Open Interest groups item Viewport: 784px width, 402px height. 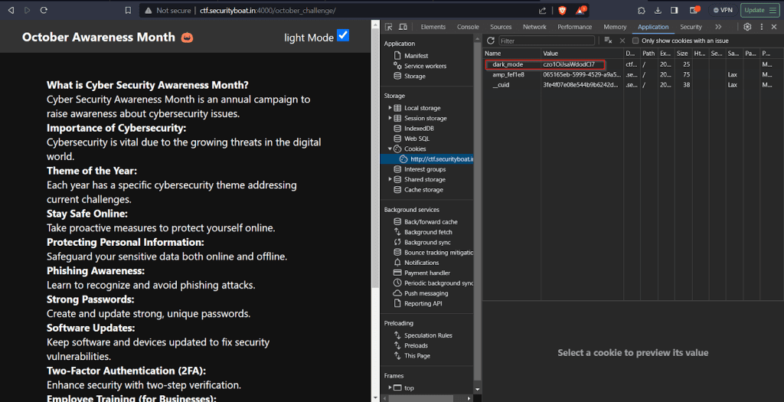pyautogui.click(x=425, y=169)
